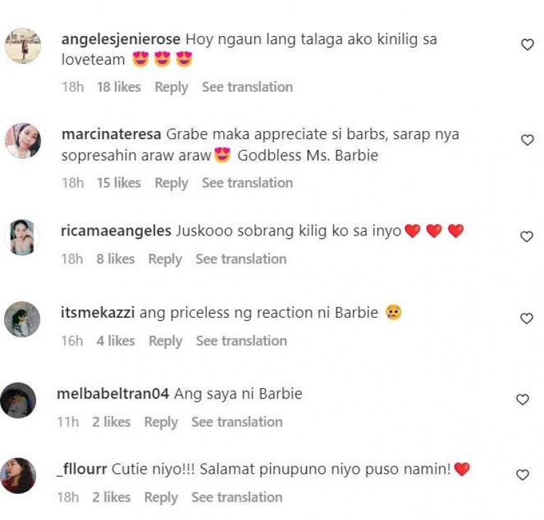Tap the heart beside _fllourr's comment
Viewport: 544px width, 520px height.
tap(522, 475)
